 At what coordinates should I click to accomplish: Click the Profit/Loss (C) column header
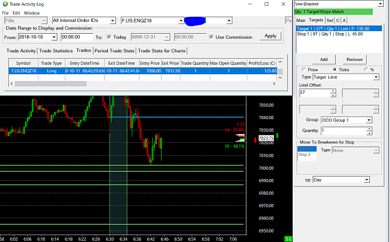click(262, 63)
